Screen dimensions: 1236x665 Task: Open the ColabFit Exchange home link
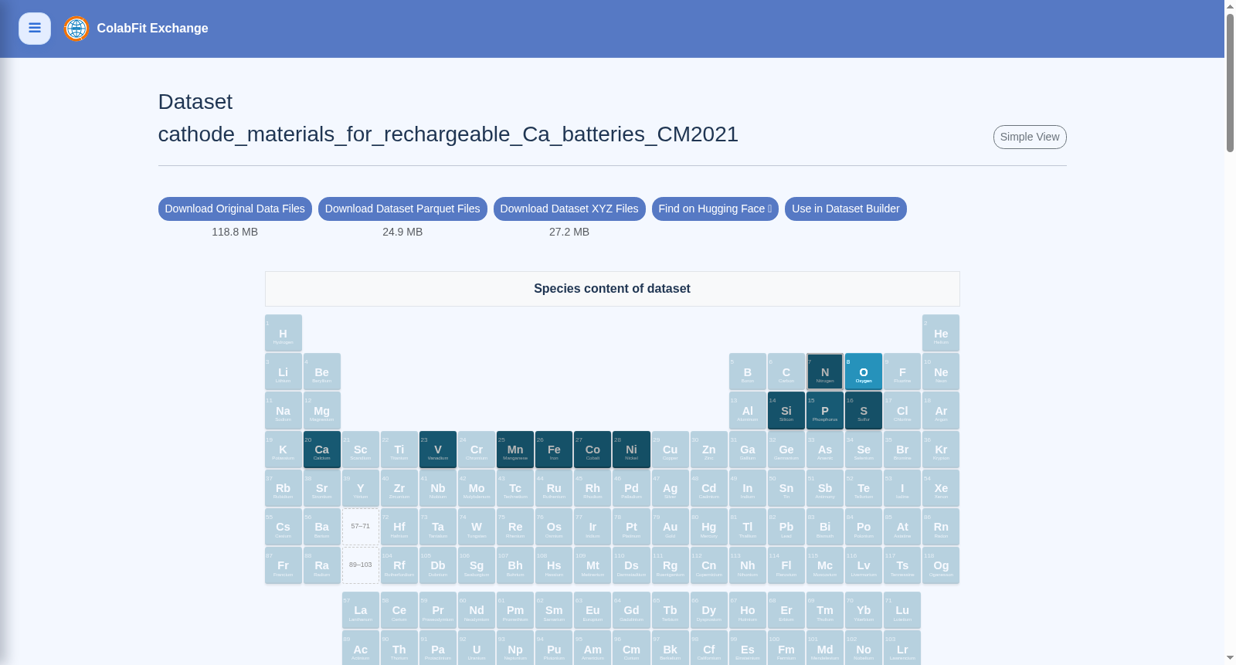pyautogui.click(x=152, y=29)
